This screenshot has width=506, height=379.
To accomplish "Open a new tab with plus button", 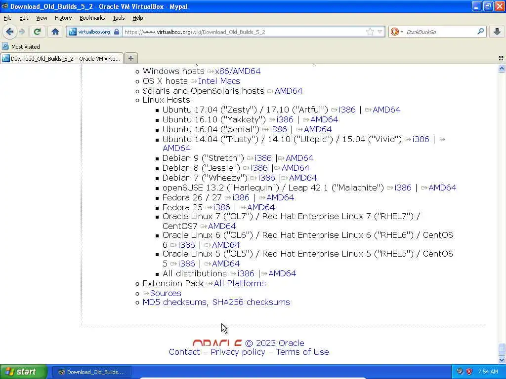I will [130, 58].
